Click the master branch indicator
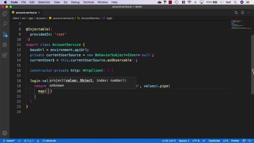Image resolution: width=254 pixels, height=143 pixels. tap(9, 141)
